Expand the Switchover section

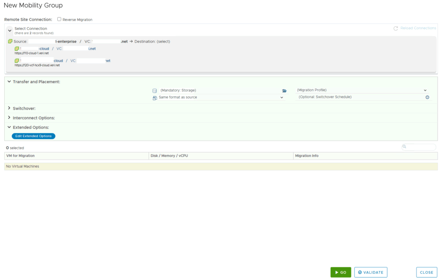[9, 108]
